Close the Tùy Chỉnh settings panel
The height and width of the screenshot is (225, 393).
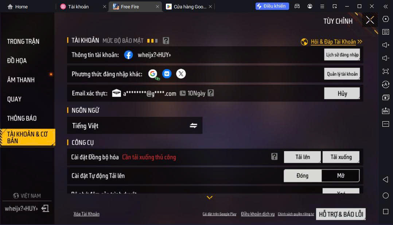click(x=370, y=20)
